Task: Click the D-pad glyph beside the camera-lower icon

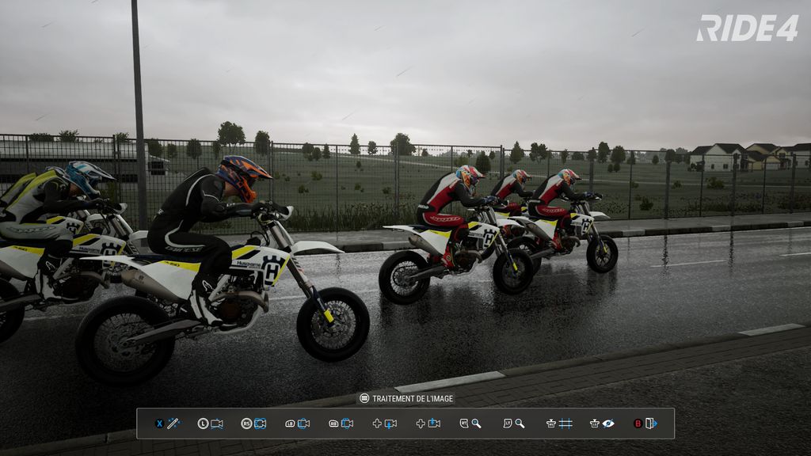Action: [377, 424]
